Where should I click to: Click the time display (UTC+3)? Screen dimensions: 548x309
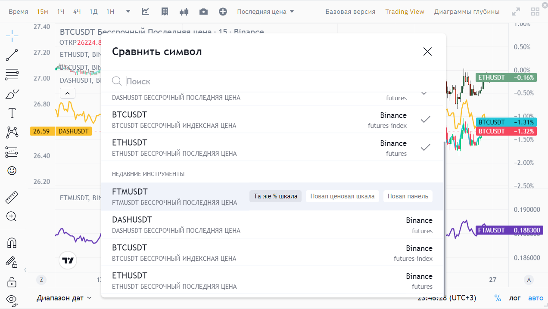pyautogui.click(x=446, y=298)
